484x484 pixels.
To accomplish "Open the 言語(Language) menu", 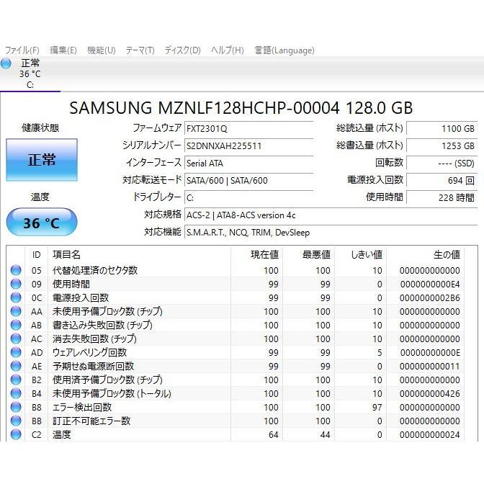I will [284, 50].
